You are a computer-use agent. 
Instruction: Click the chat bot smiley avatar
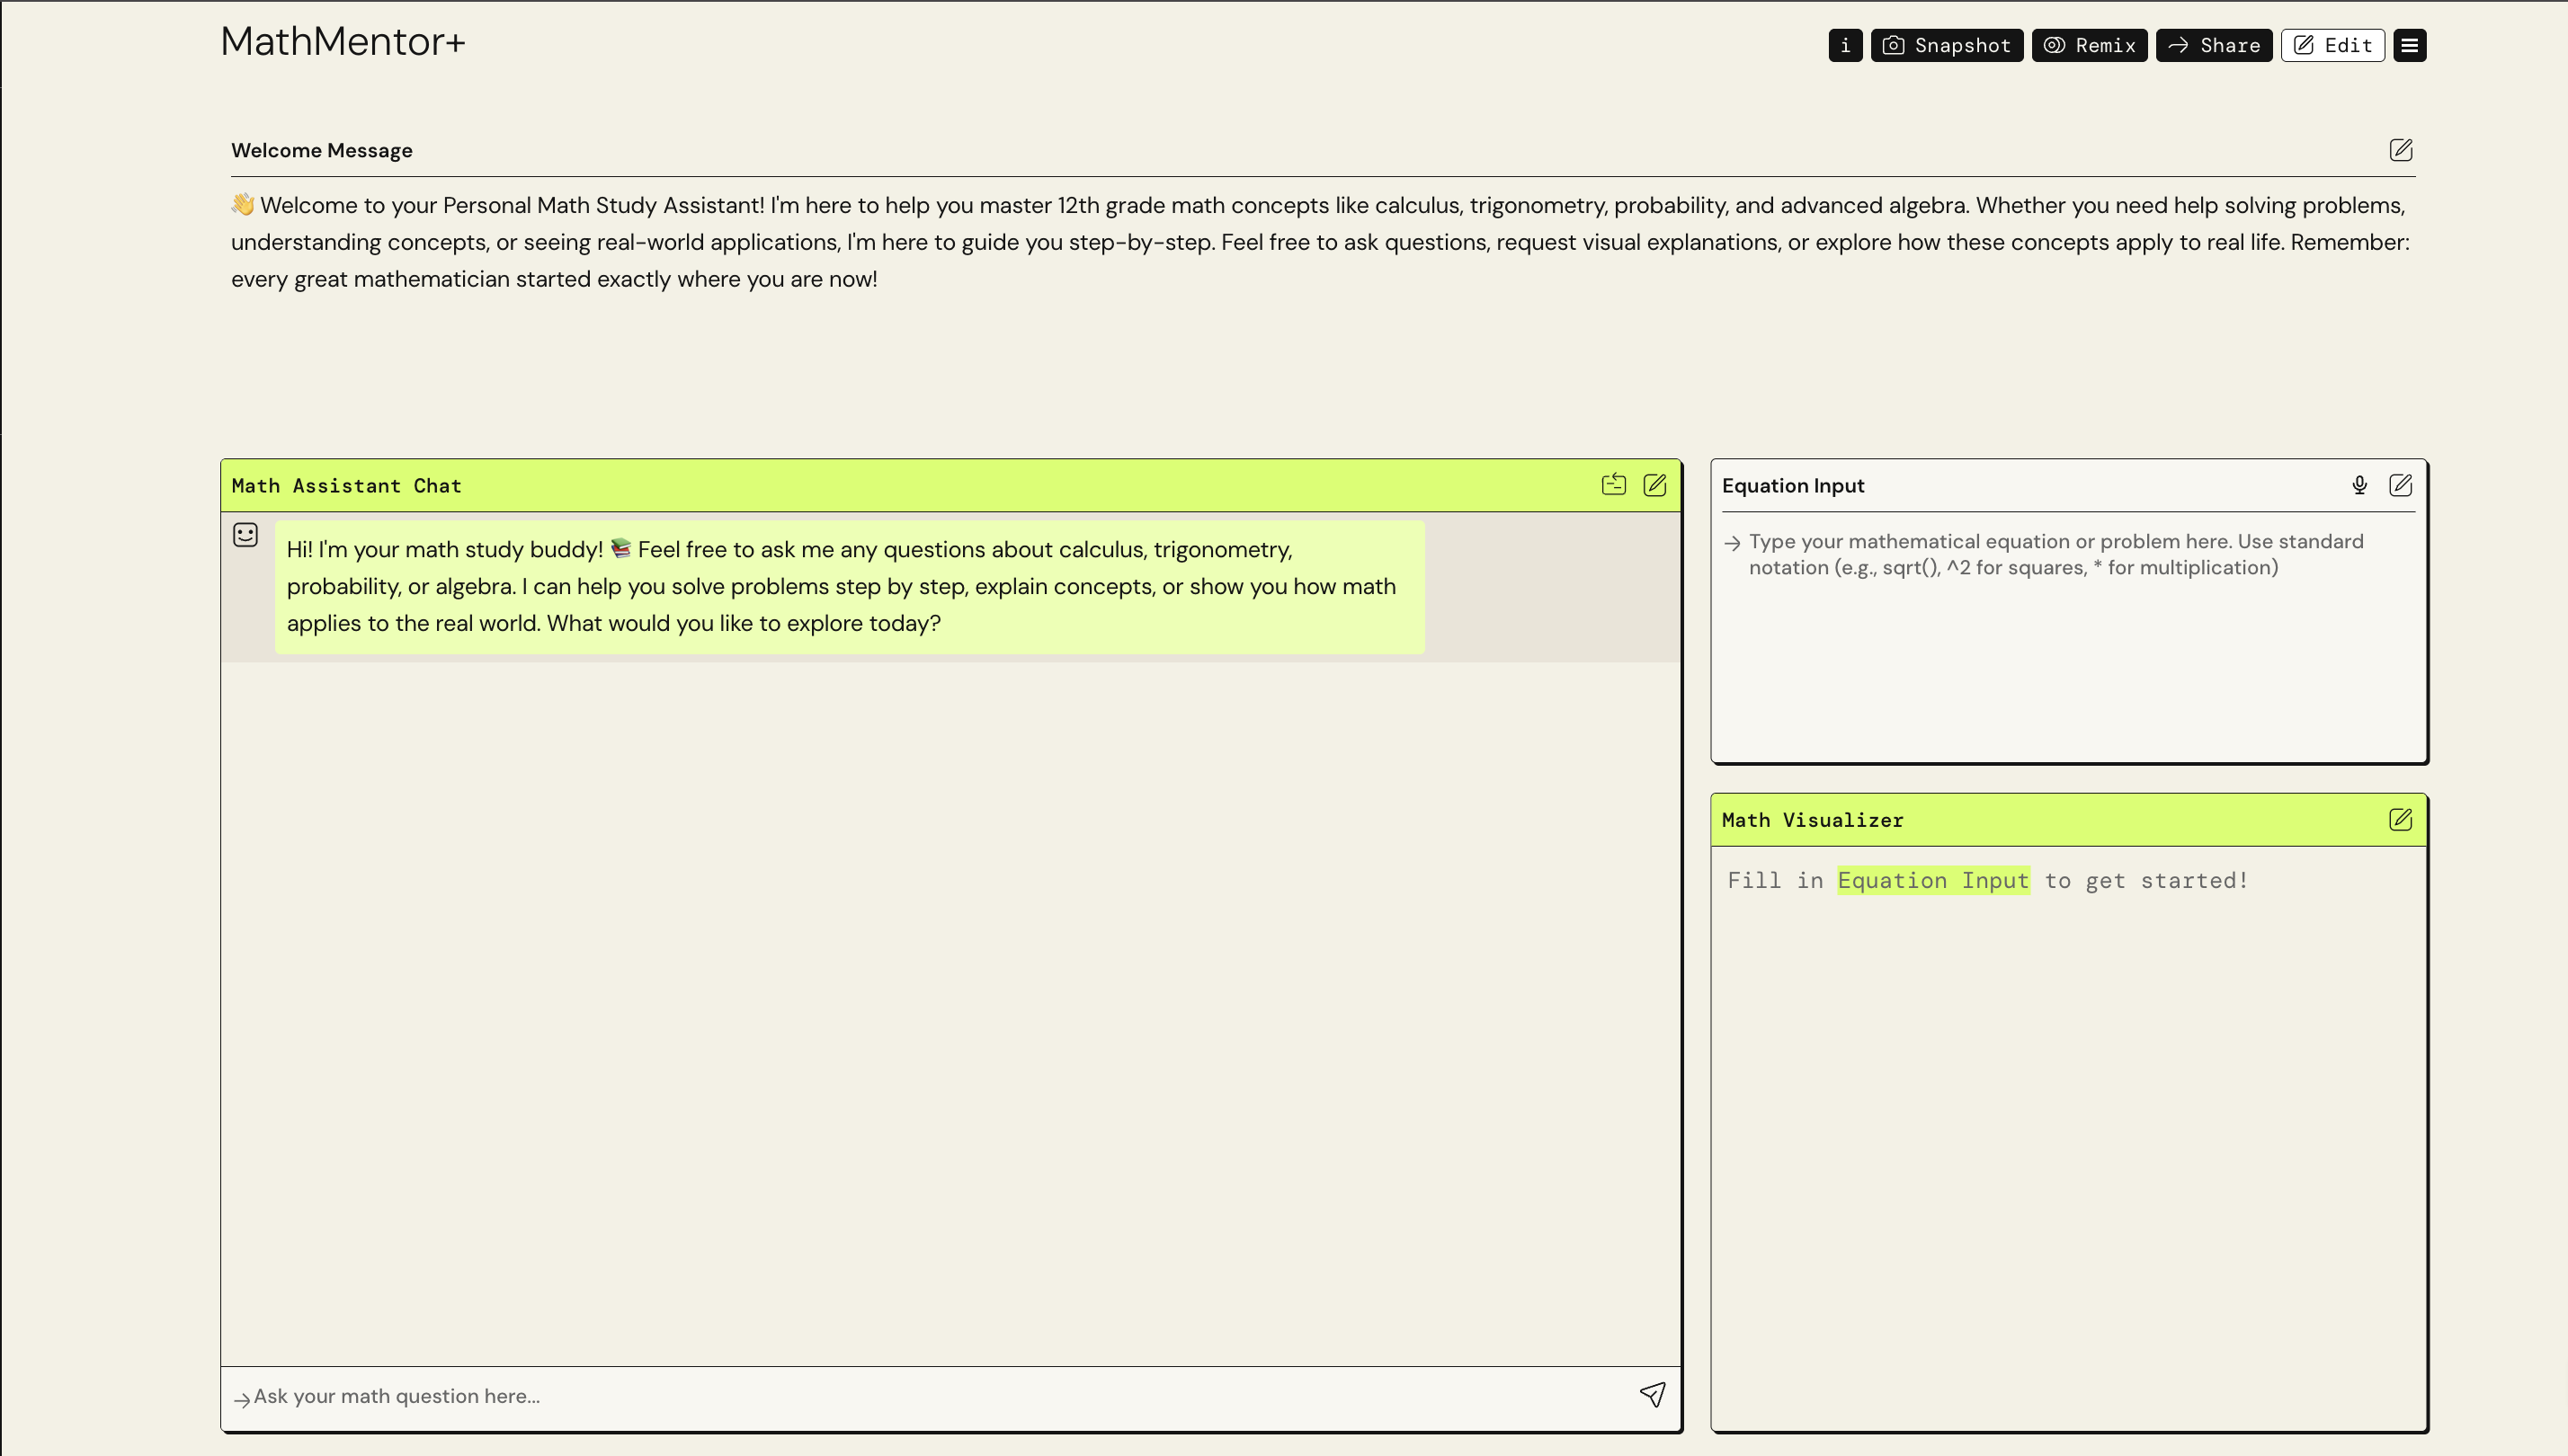[x=245, y=535]
